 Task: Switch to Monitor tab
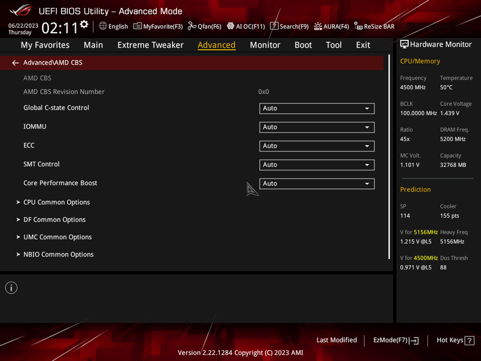point(265,45)
